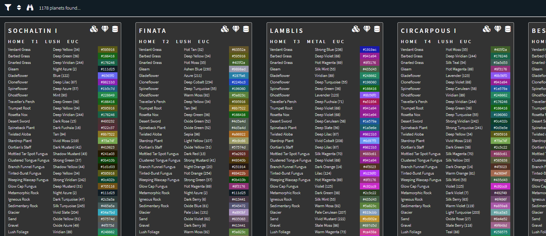The height and width of the screenshot is (236, 546).
Task: Click Circarpous I Tinted-Burst Fungus swatch #a3694f
Action: point(501,173)
